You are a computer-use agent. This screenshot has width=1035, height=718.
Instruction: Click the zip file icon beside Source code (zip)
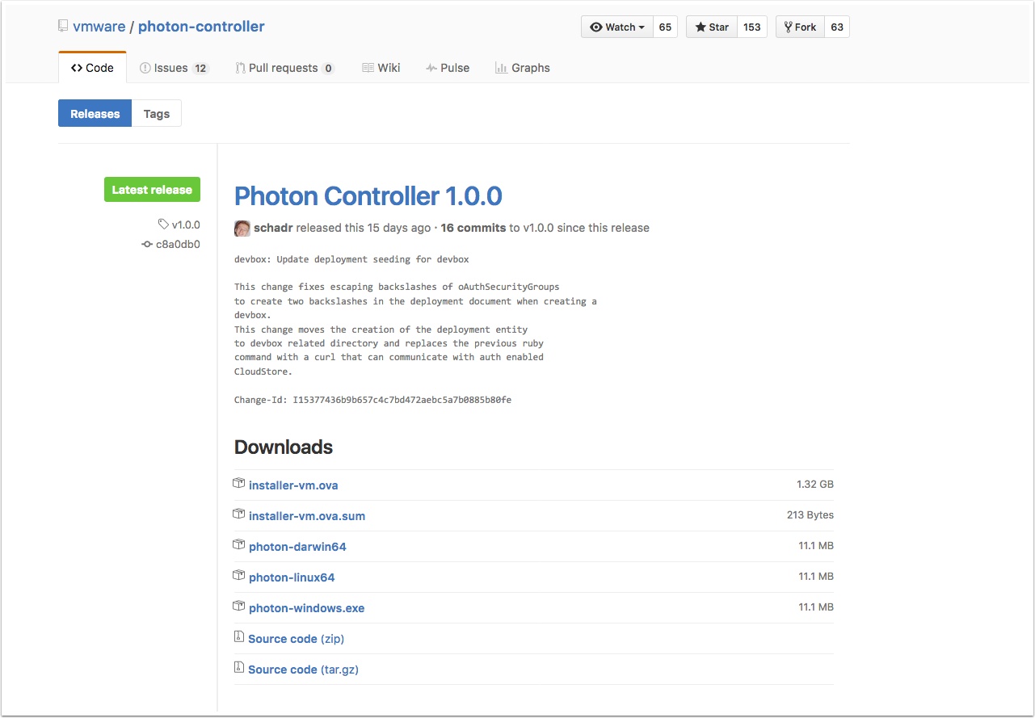[238, 637]
